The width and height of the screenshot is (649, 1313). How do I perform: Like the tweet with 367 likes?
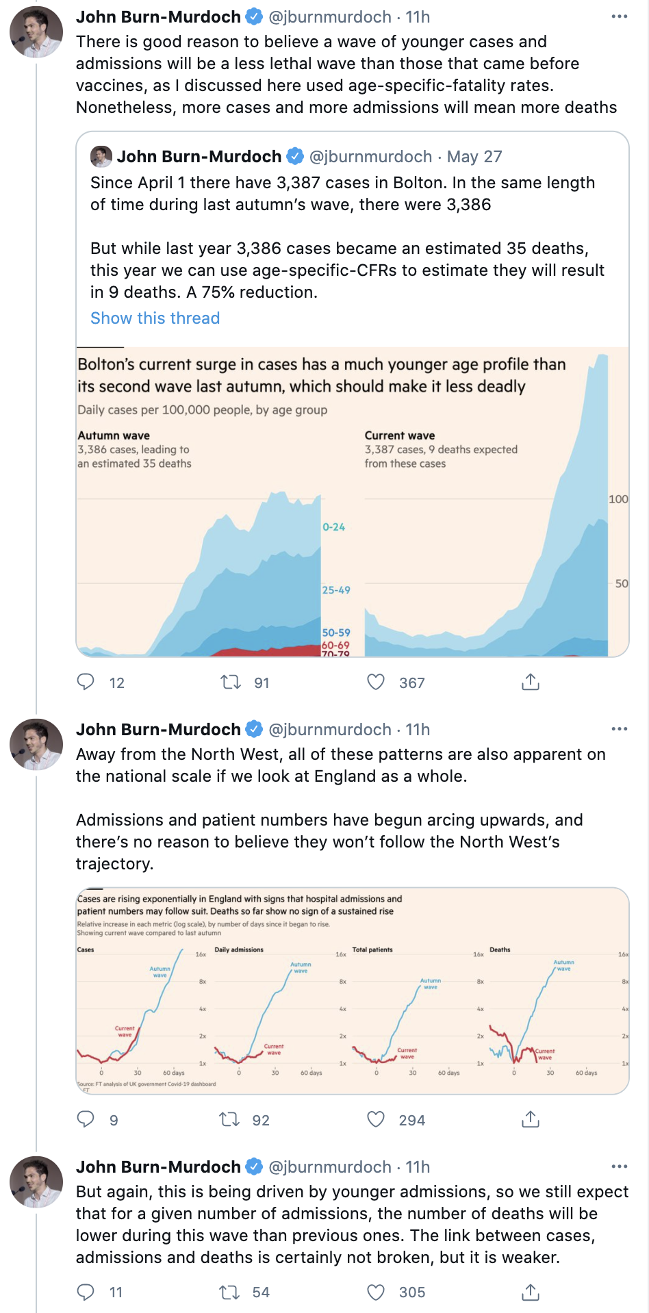coord(376,682)
